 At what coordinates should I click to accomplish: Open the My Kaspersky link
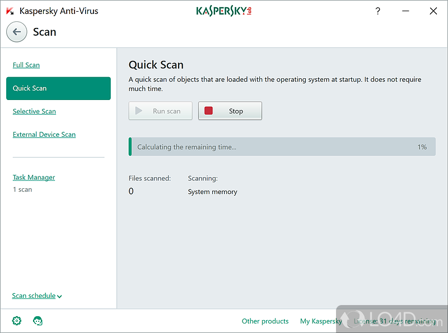tap(321, 321)
